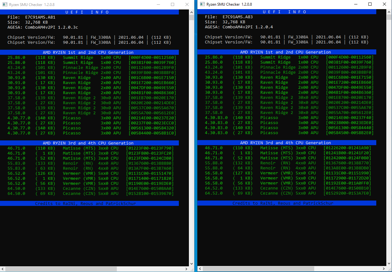Click the right window's scroll up arrow
The width and height of the screenshot is (392, 272).
coord(389,12)
